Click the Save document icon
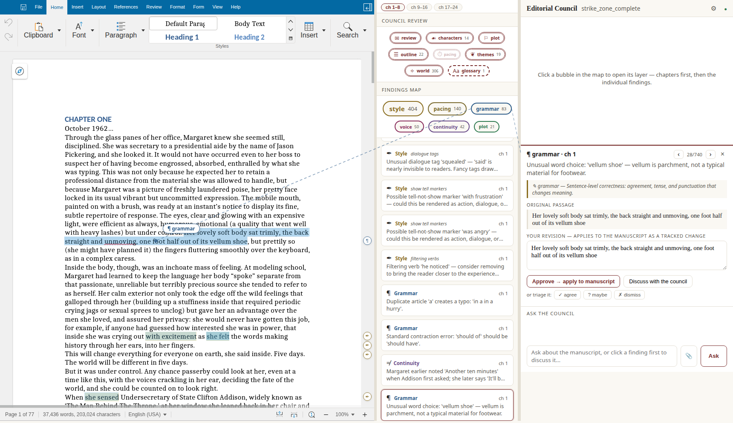733x423 pixels. point(23,7)
